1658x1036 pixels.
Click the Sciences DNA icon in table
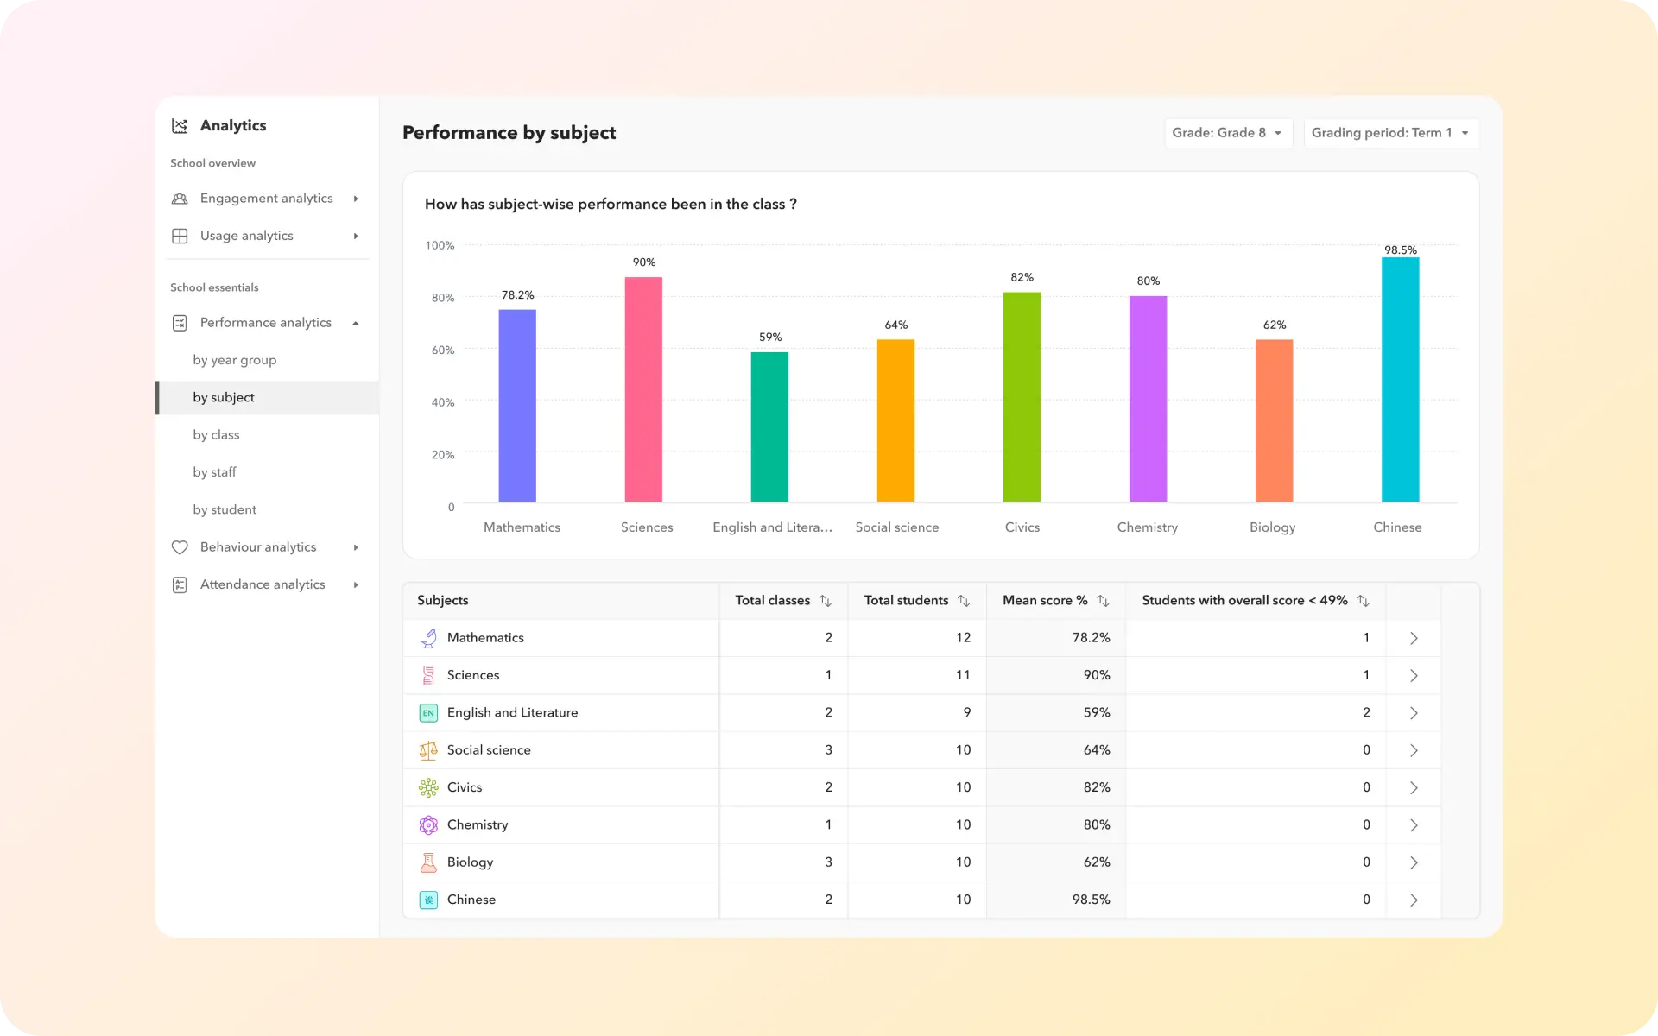428,675
